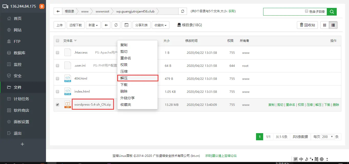This screenshot has height=164, width=349.
Task: Click wwwroot in the path breadcrumb
Action: [102, 11]
